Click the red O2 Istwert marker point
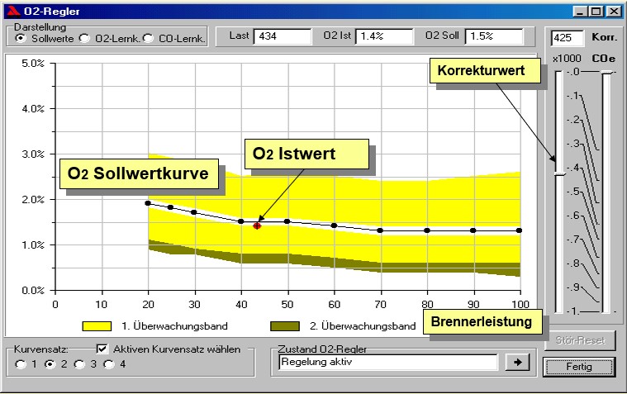627x394 pixels. point(257,225)
